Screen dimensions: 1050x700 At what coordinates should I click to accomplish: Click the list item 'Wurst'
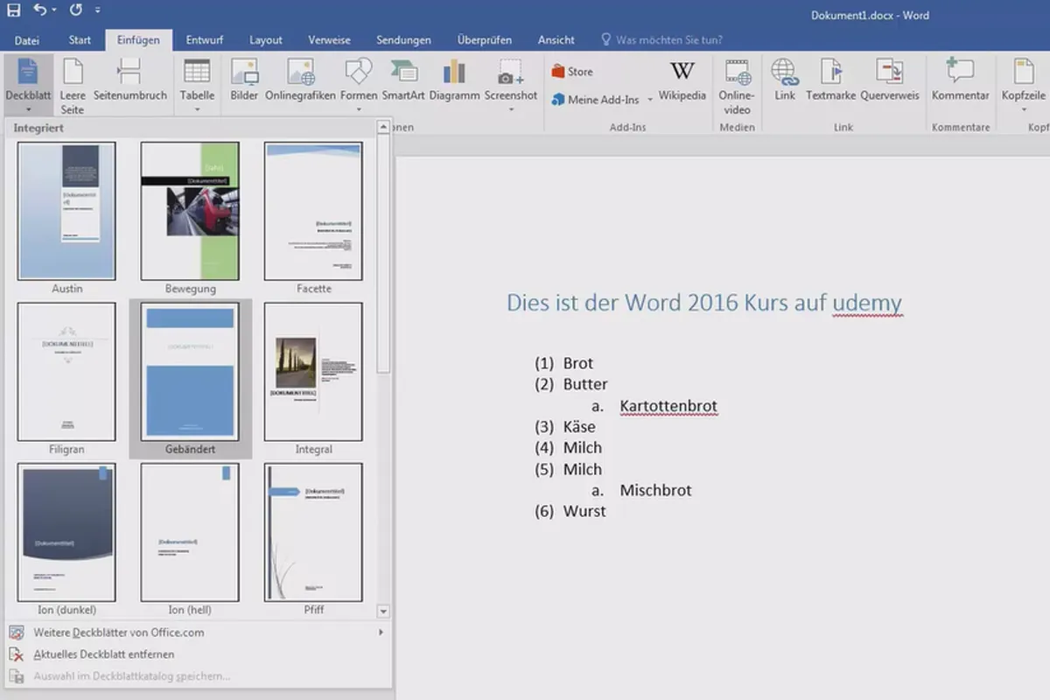(584, 512)
